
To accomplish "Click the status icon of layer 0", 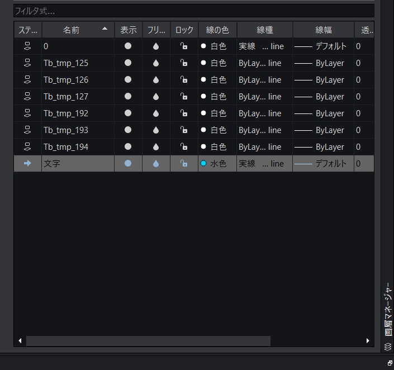I will point(27,46).
